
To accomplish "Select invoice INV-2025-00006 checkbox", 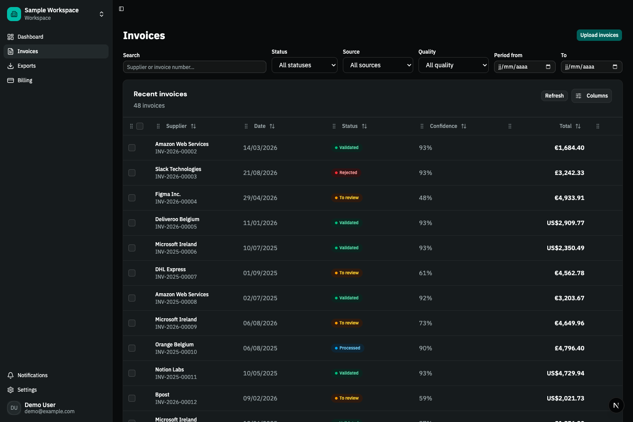I will click(132, 248).
